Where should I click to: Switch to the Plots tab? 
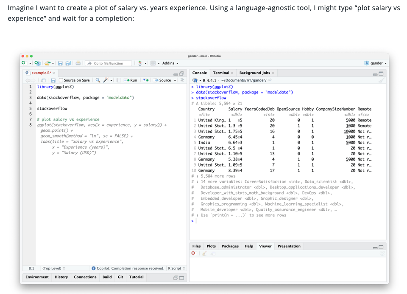211,246
